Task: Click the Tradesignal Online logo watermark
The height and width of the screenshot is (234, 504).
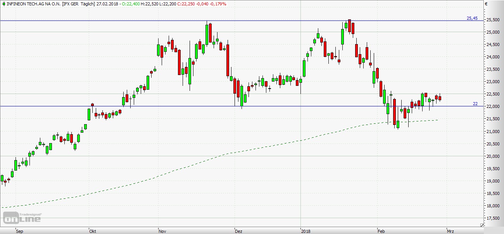Action: (x=22, y=218)
